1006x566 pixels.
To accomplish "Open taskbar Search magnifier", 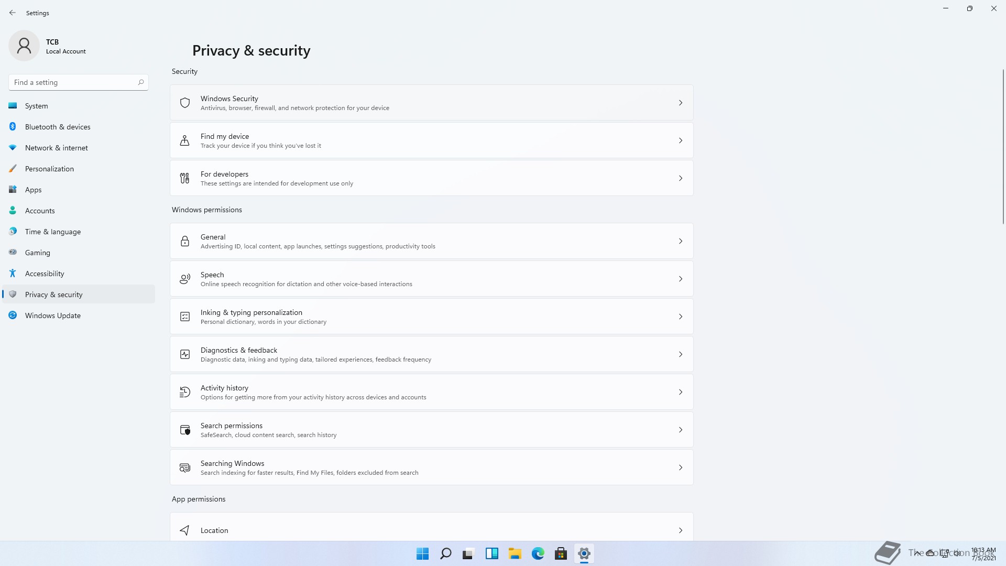I will [x=445, y=553].
